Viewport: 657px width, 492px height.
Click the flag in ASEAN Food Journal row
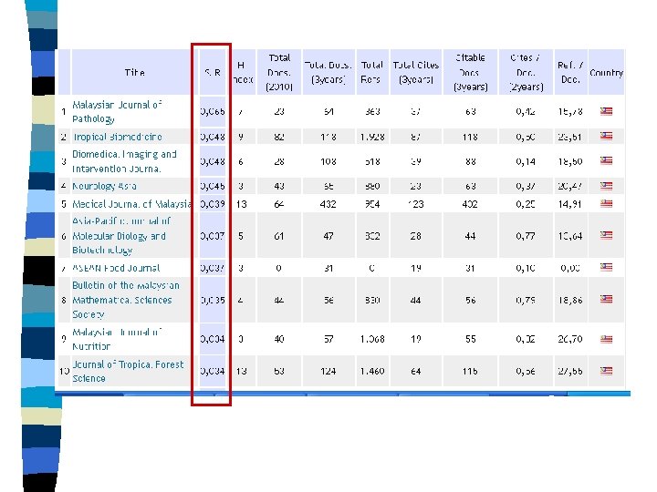[x=606, y=267]
